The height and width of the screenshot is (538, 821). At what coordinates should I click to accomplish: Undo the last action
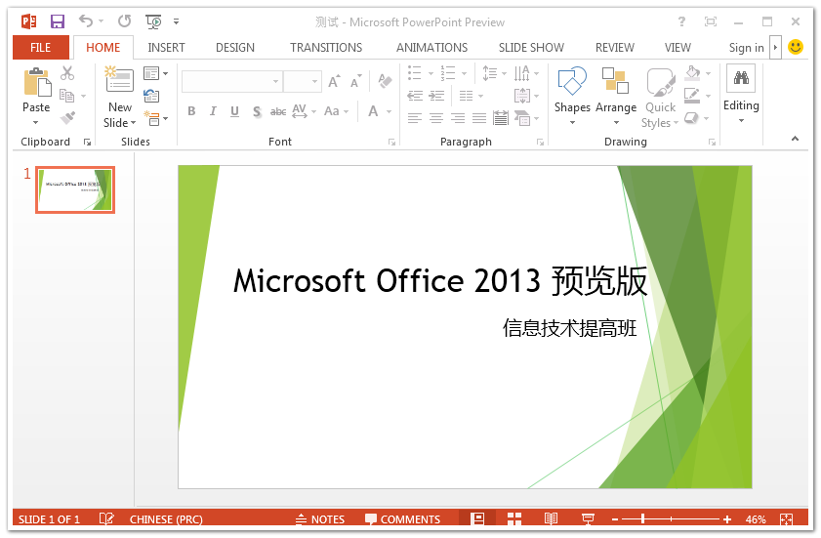[x=86, y=21]
